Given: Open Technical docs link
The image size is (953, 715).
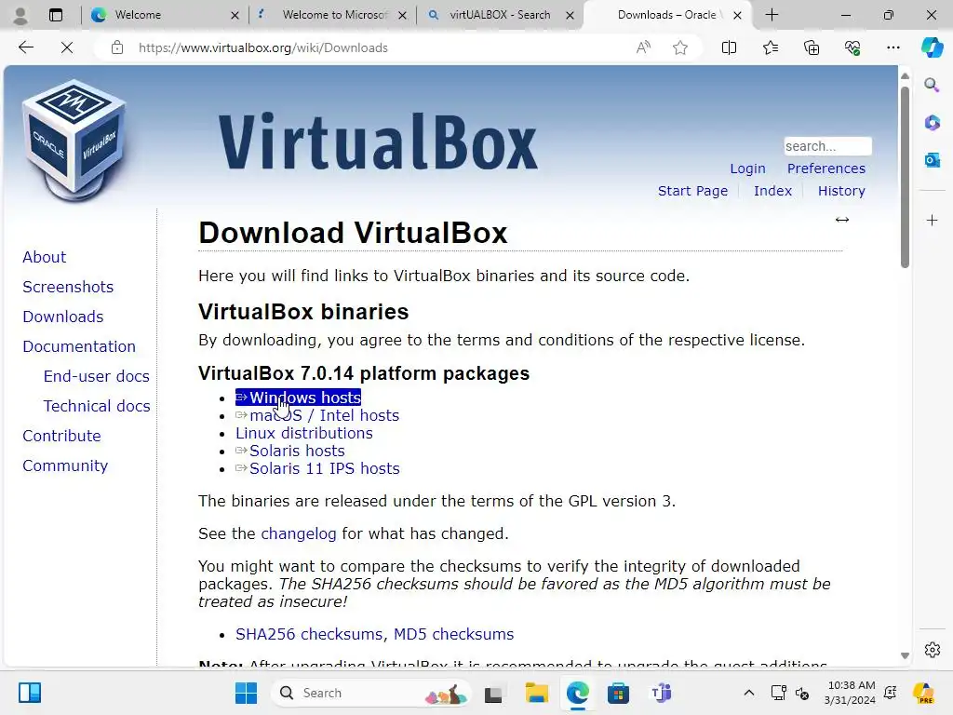Looking at the screenshot, I should (97, 406).
